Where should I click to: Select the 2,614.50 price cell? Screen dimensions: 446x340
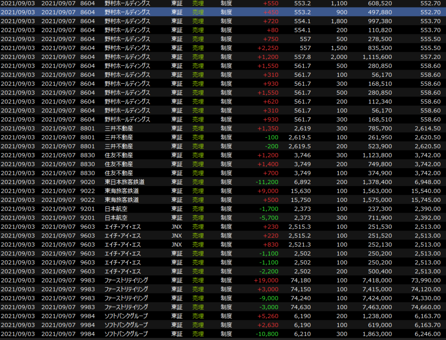[x=426, y=128]
